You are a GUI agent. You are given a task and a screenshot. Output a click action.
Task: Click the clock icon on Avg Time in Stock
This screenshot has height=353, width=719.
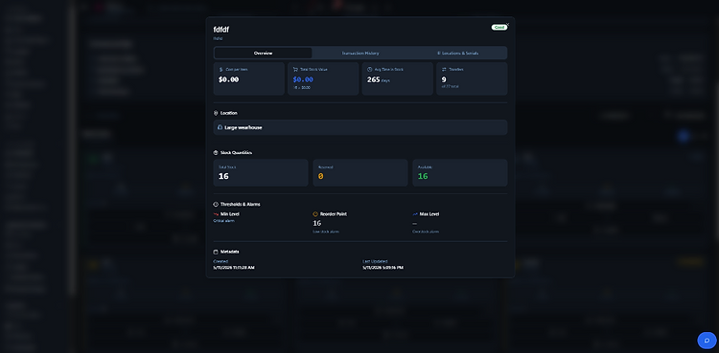click(x=370, y=69)
